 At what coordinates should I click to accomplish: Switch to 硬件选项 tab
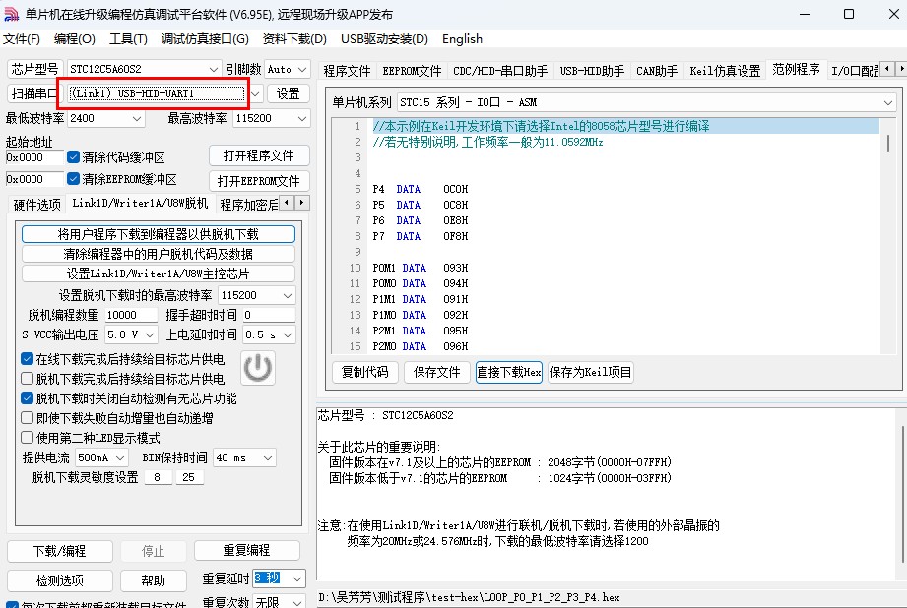(x=36, y=204)
